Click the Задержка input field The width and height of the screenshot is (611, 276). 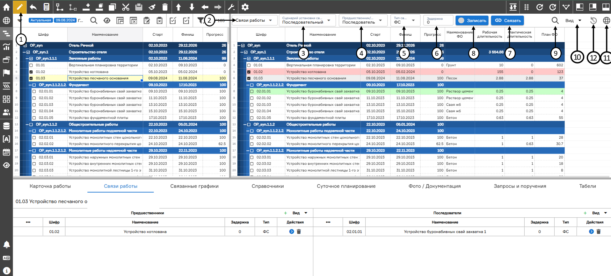[438, 20]
